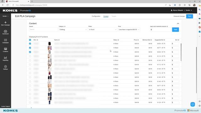201x113 pixels.
Task: Open the Creatives image icon
Action: 5,49
